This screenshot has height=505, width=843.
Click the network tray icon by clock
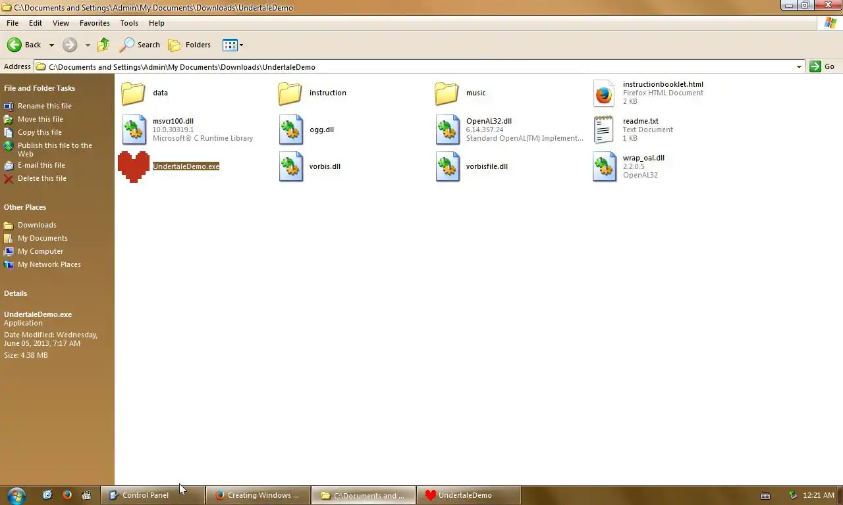(793, 495)
